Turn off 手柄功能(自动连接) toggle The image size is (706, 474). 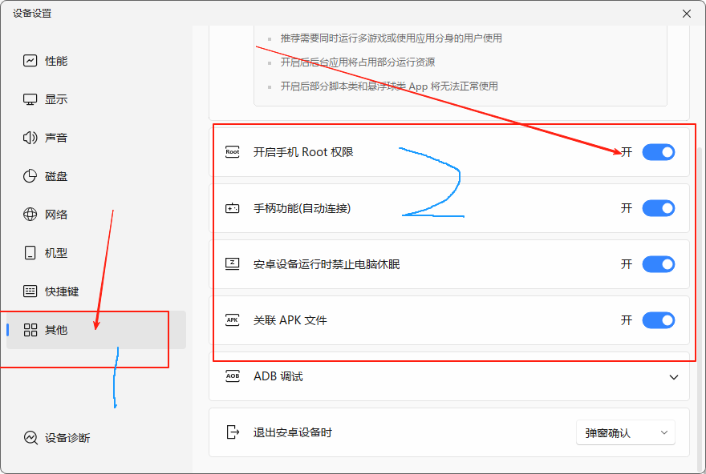pyautogui.click(x=659, y=208)
